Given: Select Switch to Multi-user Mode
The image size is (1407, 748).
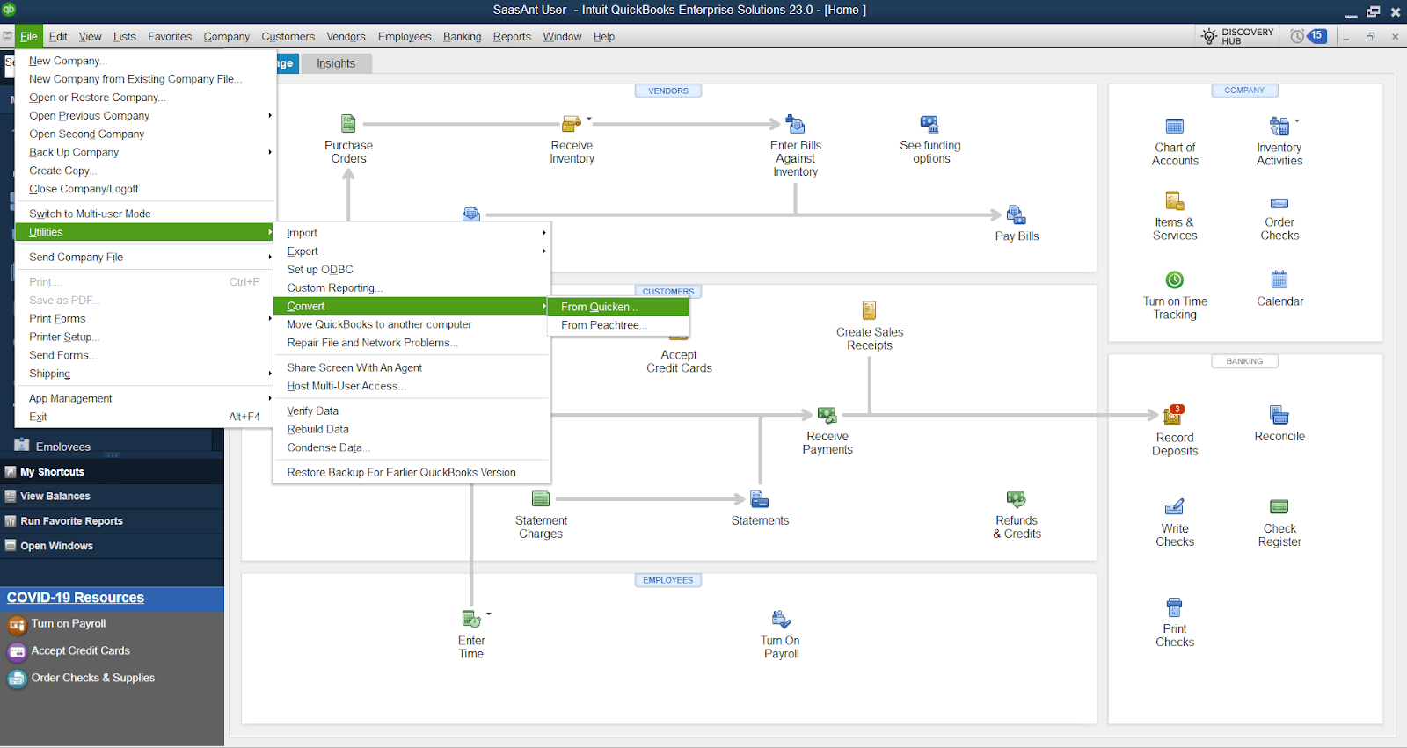Looking at the screenshot, I should [x=145, y=214].
